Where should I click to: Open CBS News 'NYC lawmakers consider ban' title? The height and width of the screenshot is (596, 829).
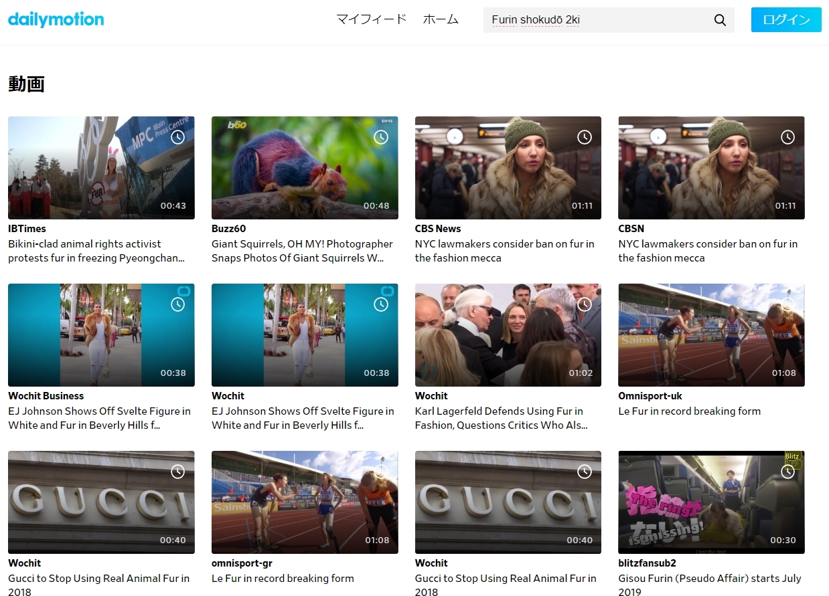tap(504, 251)
